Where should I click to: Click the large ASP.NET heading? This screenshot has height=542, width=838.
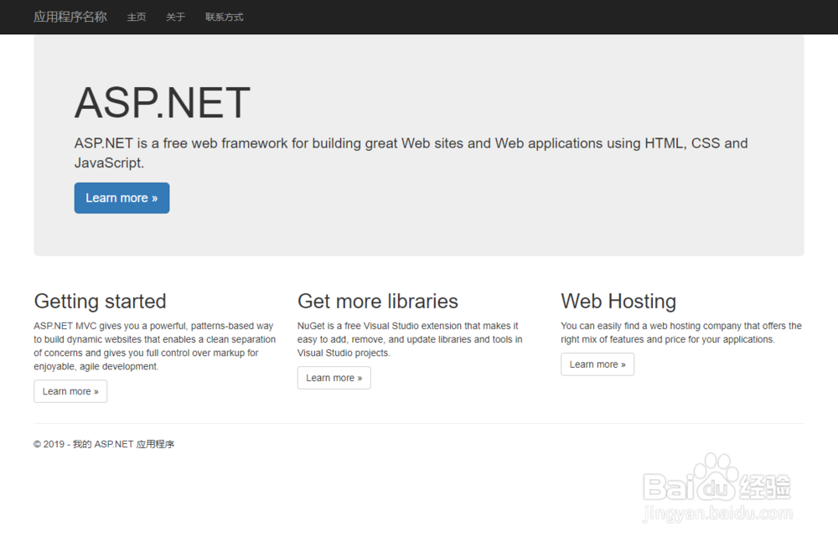162,103
